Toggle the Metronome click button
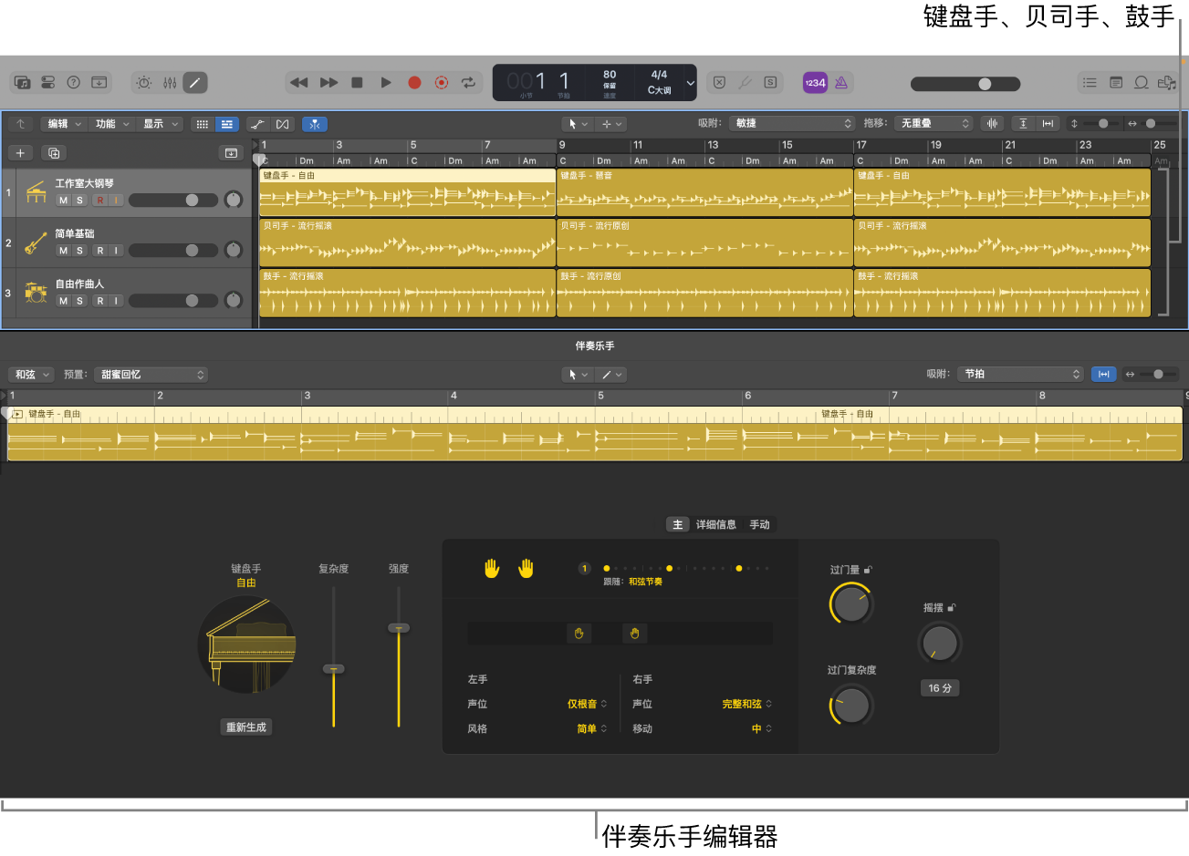This screenshot has width=1189, height=856. [x=841, y=83]
